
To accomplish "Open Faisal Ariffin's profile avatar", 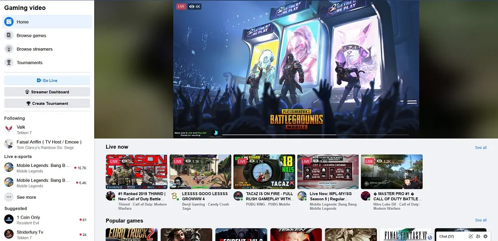I will 9,144.
